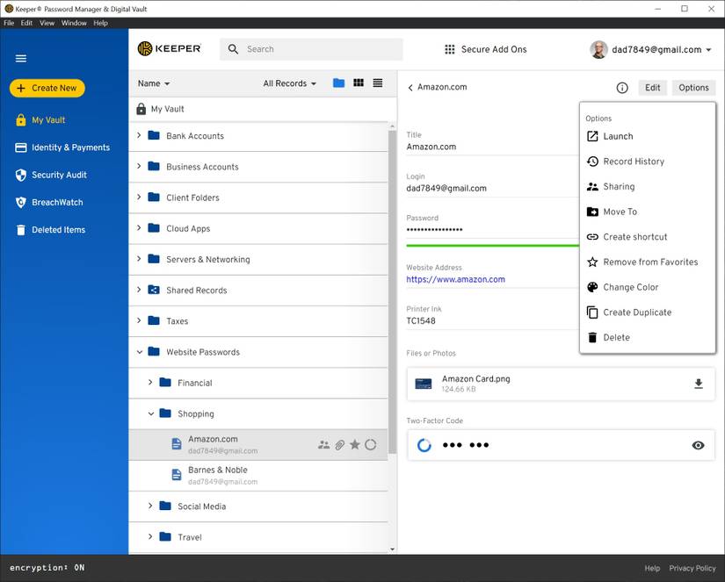The width and height of the screenshot is (725, 582).
Task: Click the Keeper logo
Action: (x=170, y=48)
